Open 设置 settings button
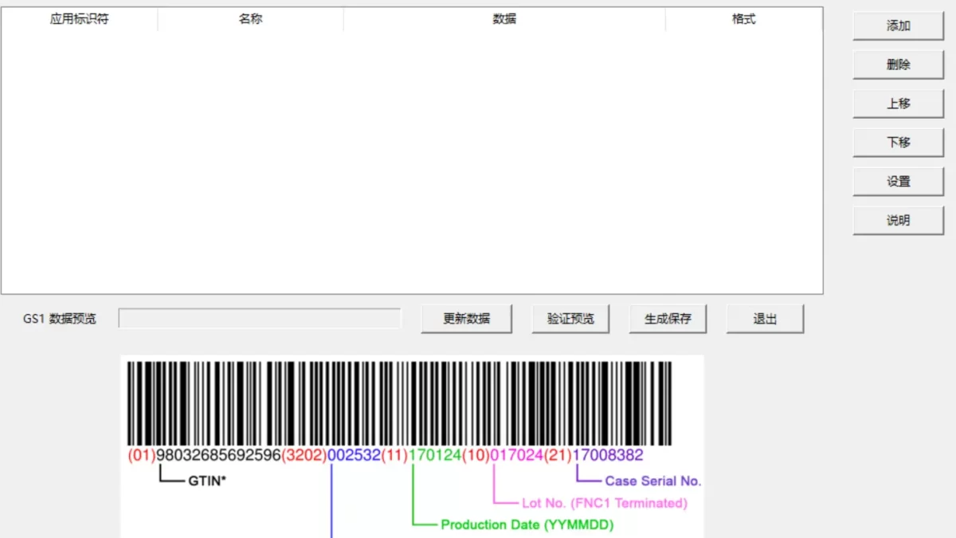 coord(898,182)
